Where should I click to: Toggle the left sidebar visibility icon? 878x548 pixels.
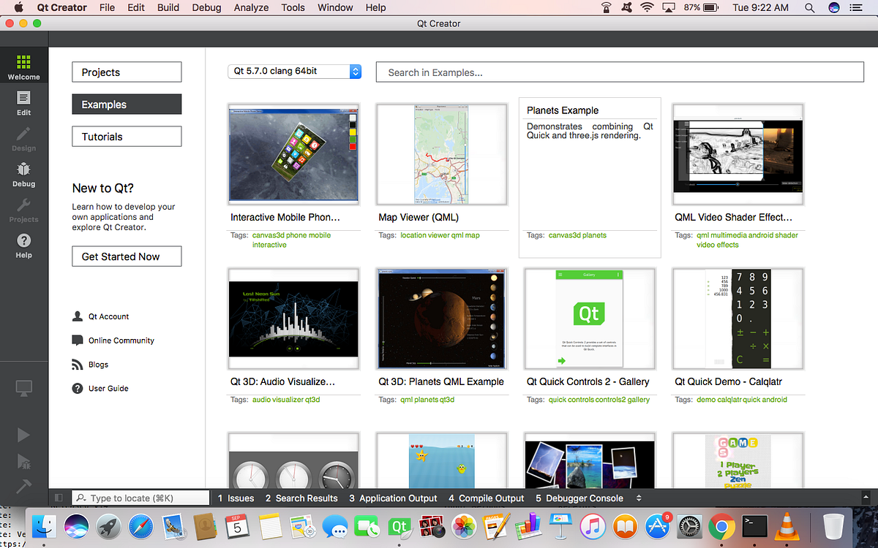tap(59, 498)
